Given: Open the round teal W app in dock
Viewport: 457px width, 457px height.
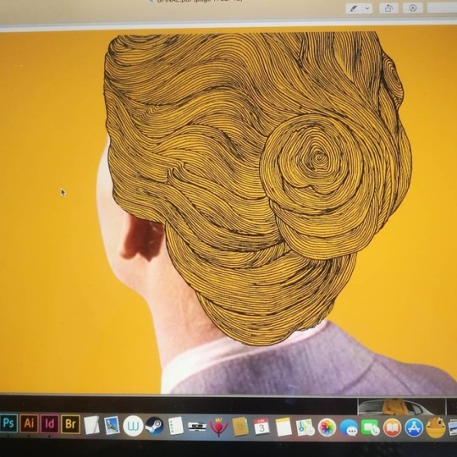Looking at the screenshot, I should coord(133,426).
